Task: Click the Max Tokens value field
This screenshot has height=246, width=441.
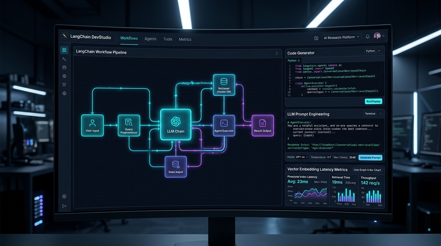Action: [x=352, y=157]
